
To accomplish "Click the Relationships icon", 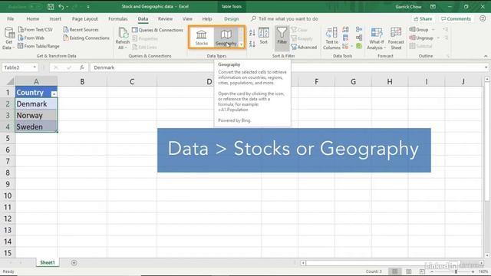I will (x=359, y=38).
